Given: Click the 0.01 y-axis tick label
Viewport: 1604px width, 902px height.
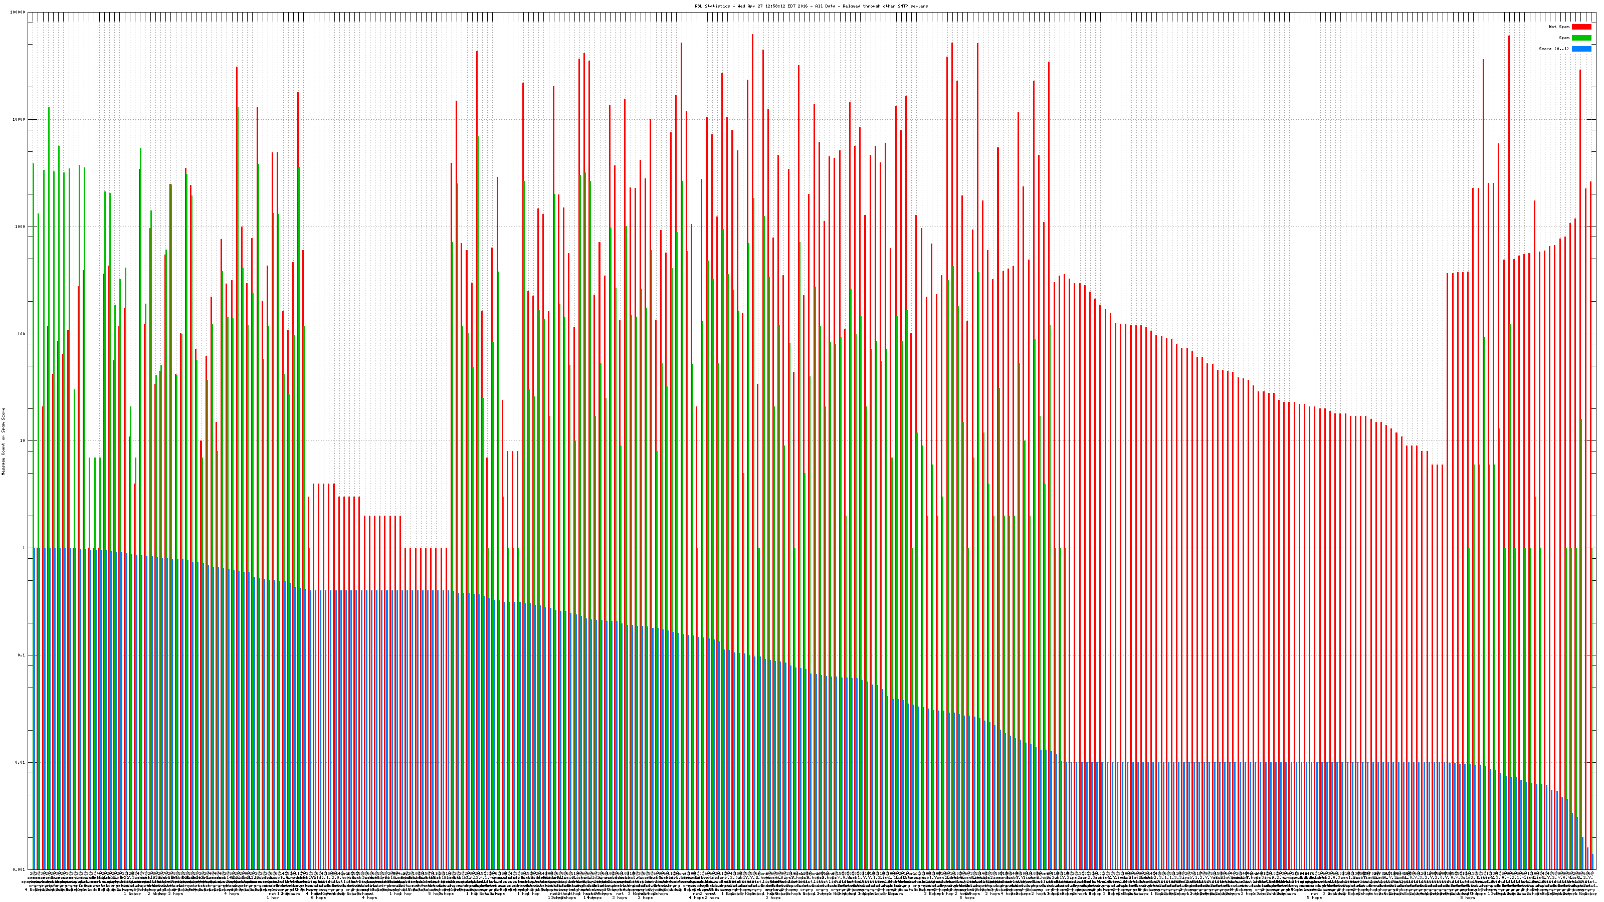Looking at the screenshot, I should point(21,762).
